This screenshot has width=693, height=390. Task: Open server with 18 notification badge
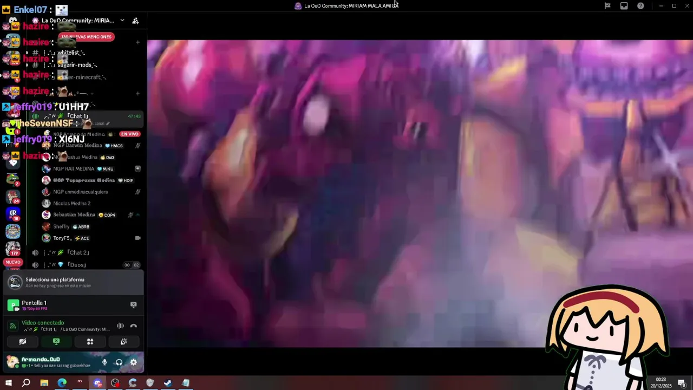click(13, 214)
